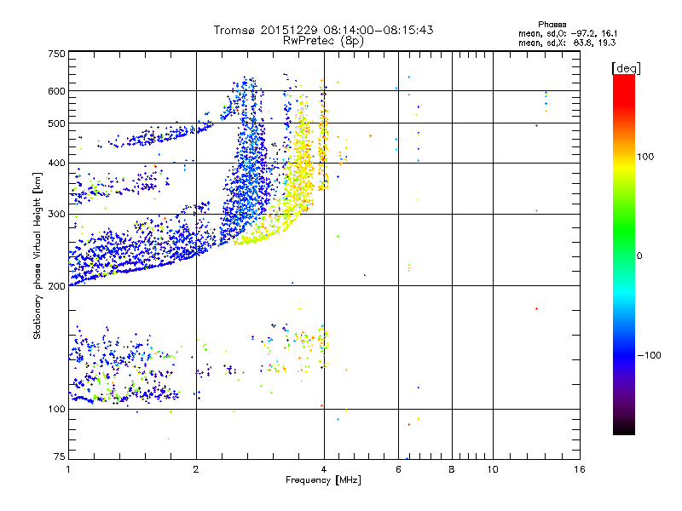
Task: Click the 'Frequency [MHz]' axis title
Action: pyautogui.click(x=323, y=480)
